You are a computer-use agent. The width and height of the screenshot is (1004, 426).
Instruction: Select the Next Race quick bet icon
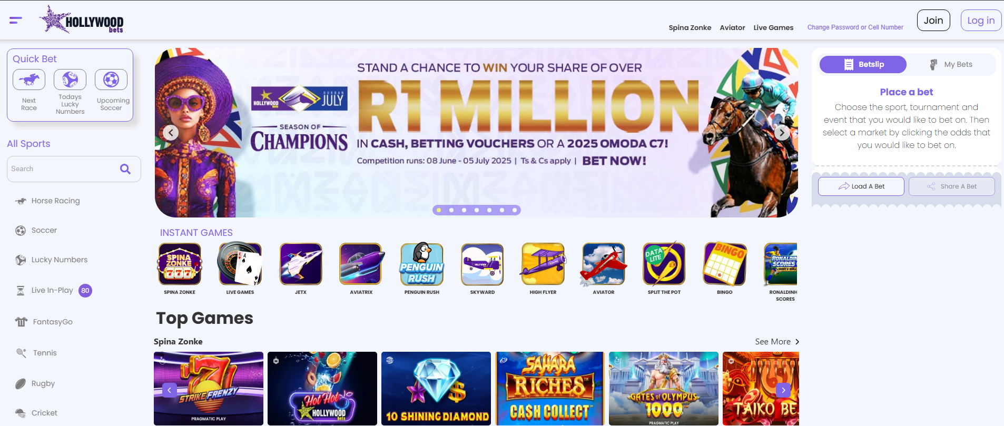click(29, 80)
